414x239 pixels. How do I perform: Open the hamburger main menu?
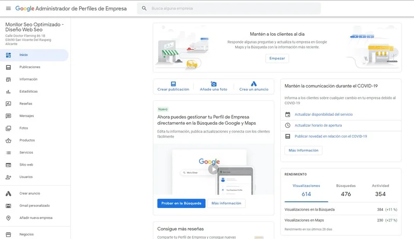(x=8, y=9)
